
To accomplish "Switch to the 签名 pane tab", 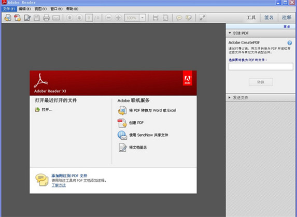I will (x=269, y=18).
